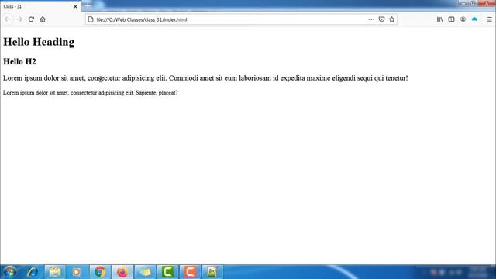Open the Windows Start menu
This screenshot has width=496, height=279.
[x=9, y=272]
